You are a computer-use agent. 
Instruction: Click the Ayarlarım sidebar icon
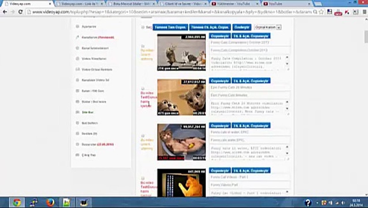pos(77,27)
